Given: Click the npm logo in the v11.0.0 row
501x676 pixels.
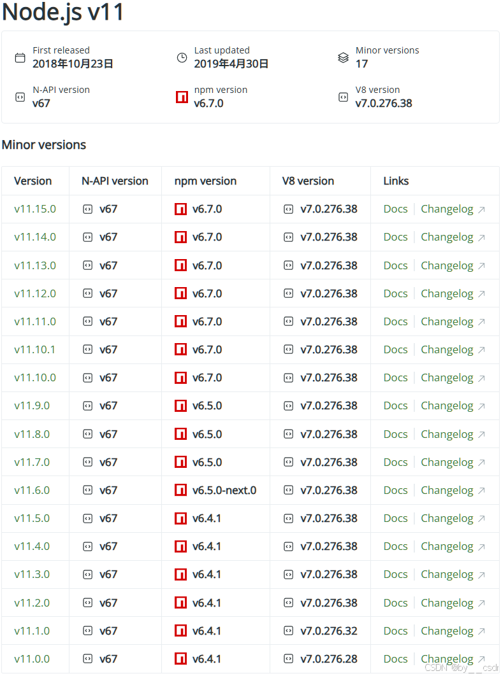Looking at the screenshot, I should tap(180, 658).
